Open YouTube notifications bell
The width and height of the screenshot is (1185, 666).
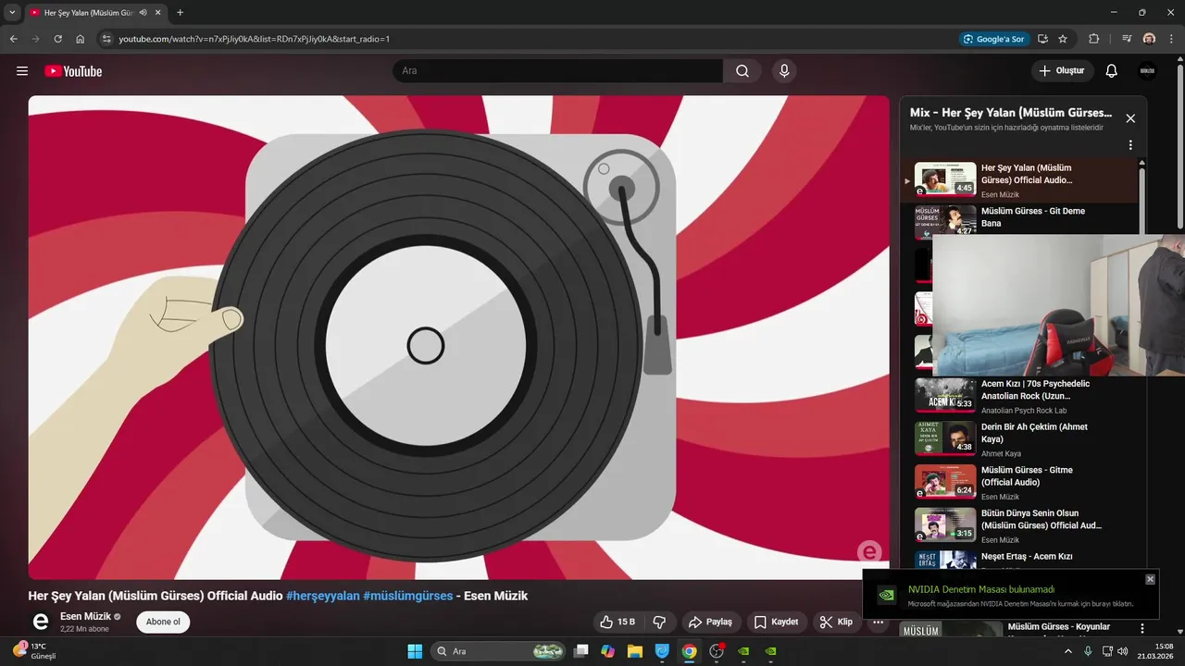(x=1112, y=71)
